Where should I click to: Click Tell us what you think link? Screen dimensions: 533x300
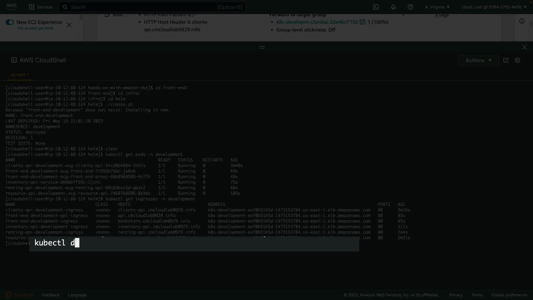(x=36, y=28)
